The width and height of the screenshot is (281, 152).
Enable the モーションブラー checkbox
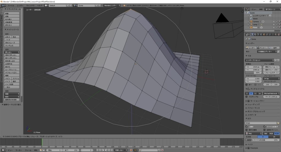pyautogui.click(x=248, y=101)
